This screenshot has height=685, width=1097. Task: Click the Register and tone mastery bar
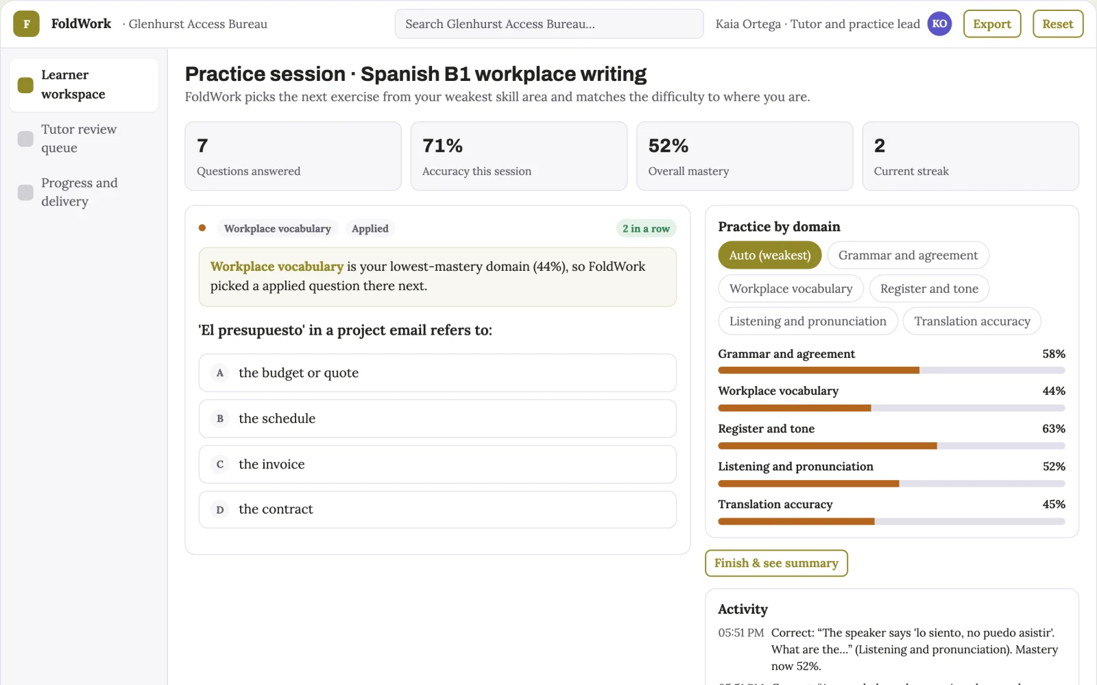[x=891, y=446]
